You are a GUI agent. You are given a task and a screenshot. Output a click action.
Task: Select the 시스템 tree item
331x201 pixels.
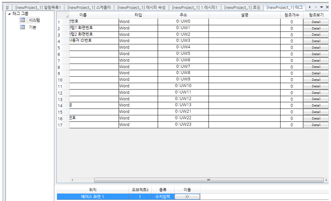coord(34,20)
